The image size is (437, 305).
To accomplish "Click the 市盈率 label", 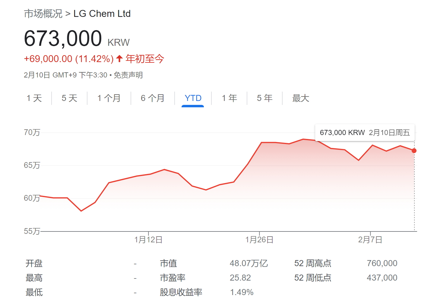I will (173, 278).
